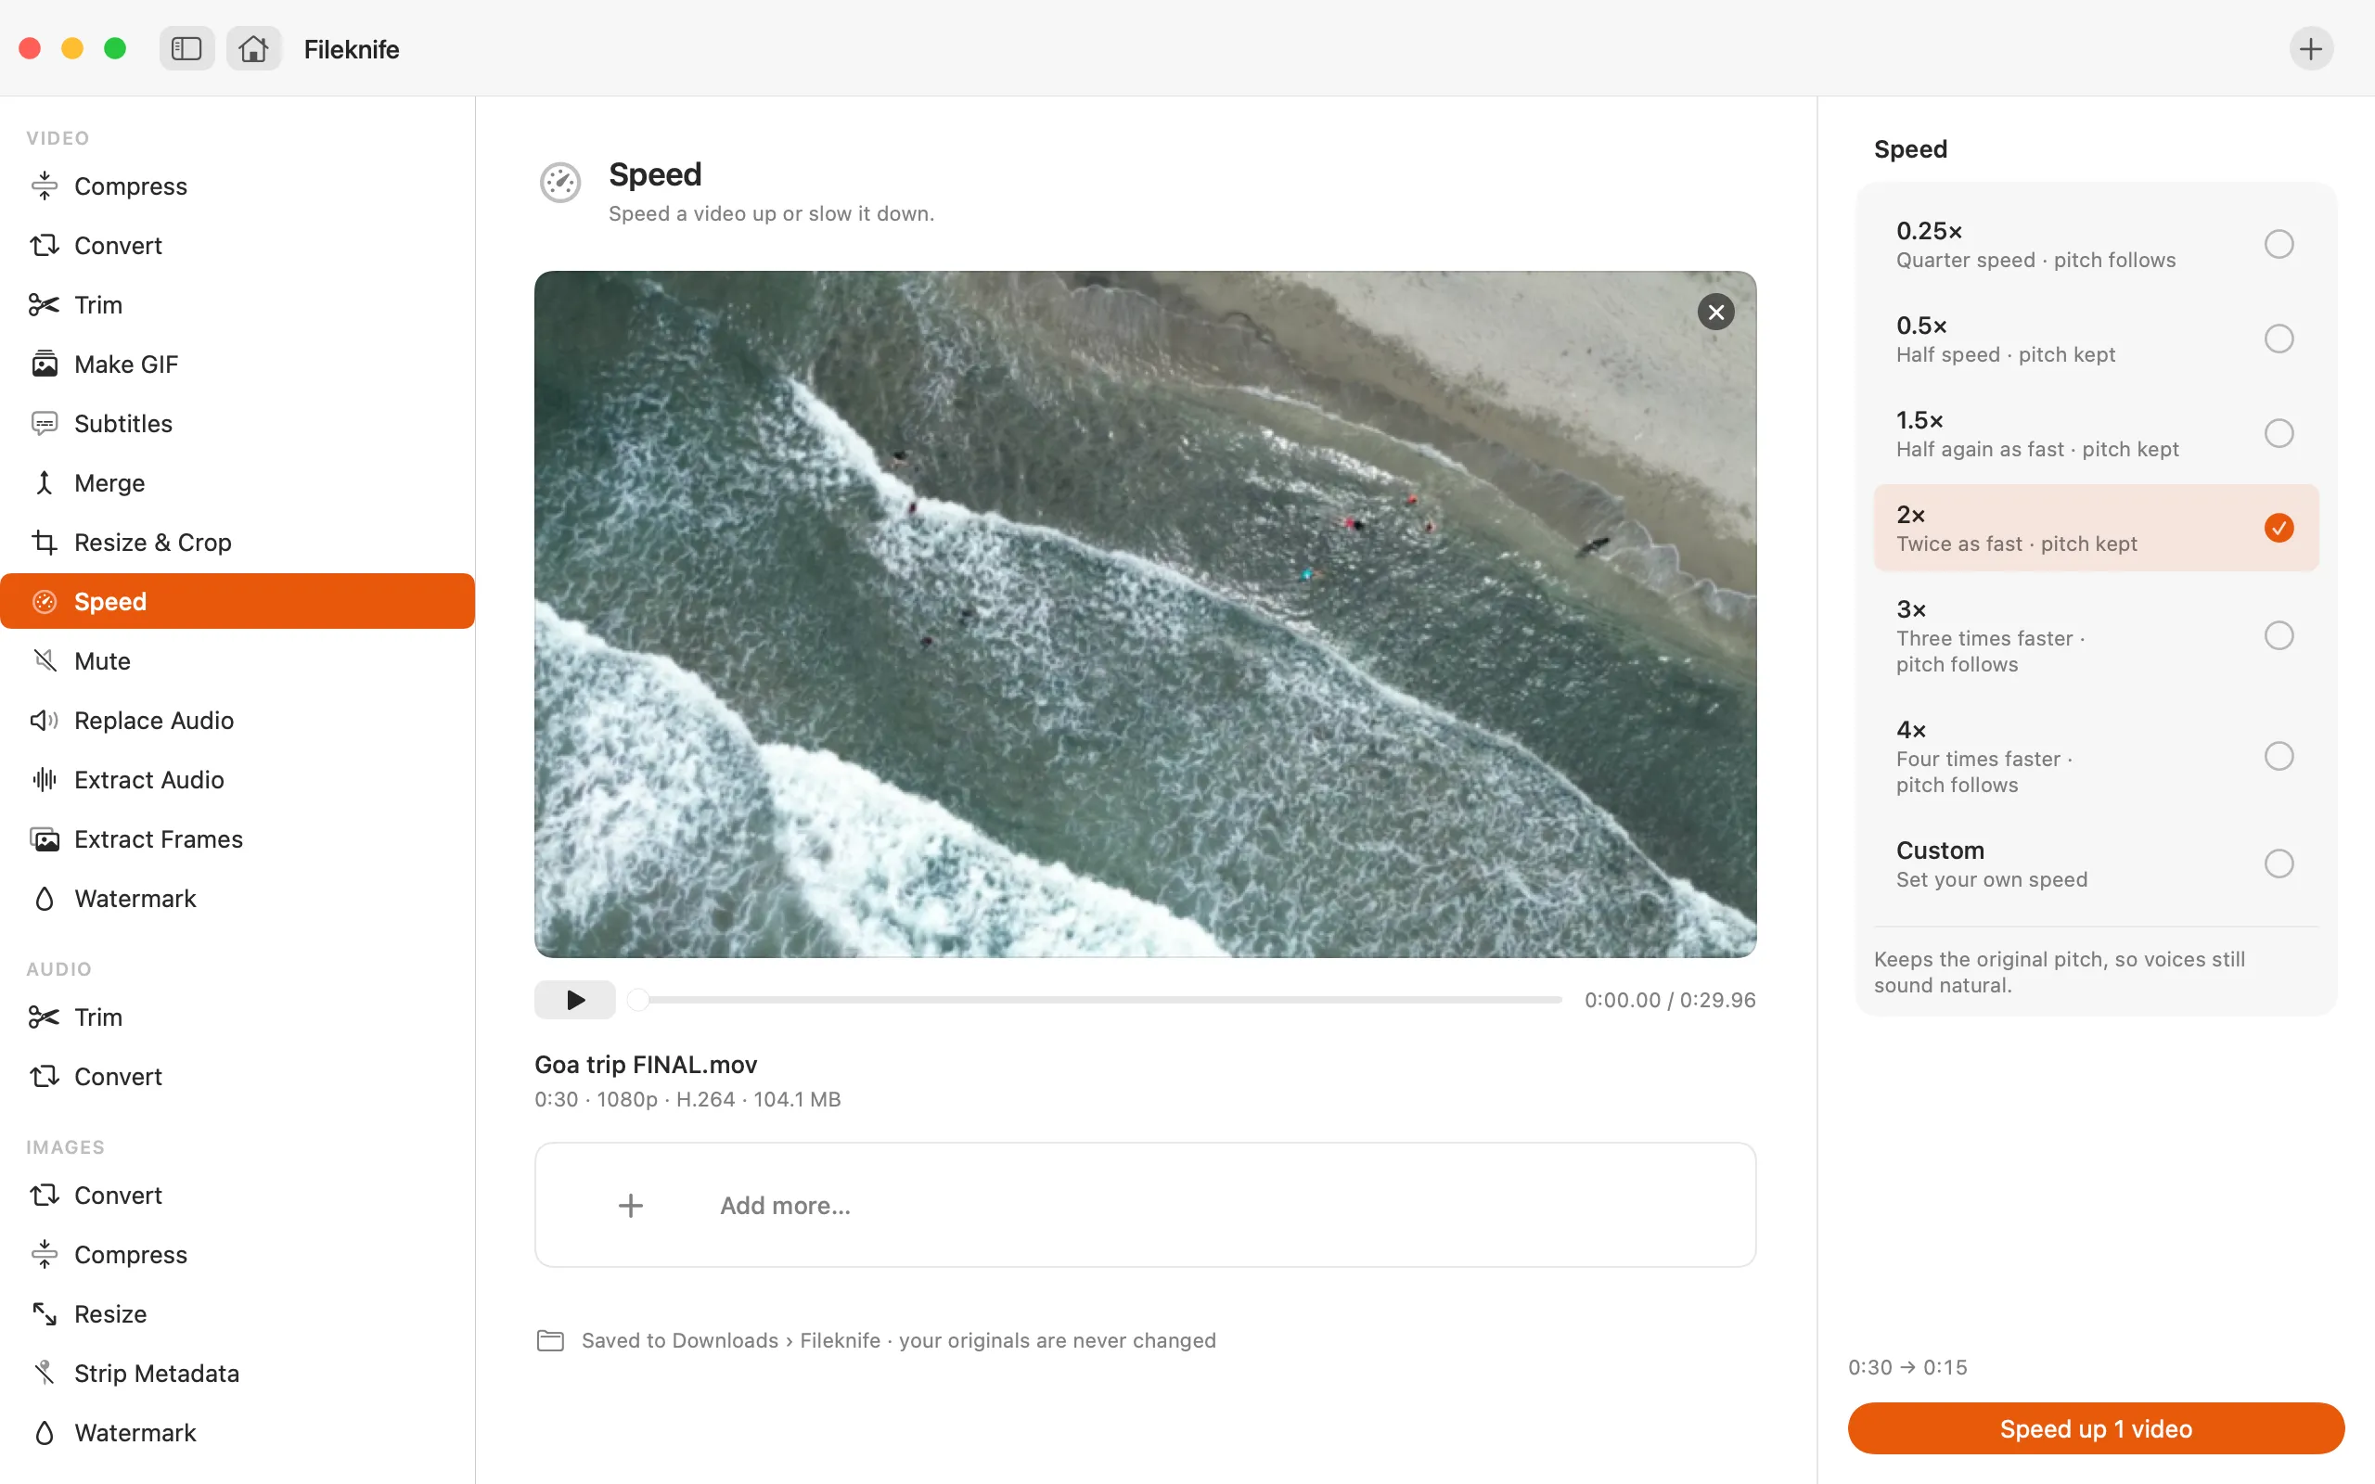2375x1484 pixels.
Task: Select 1.5× speed option
Action: pos(2096,433)
